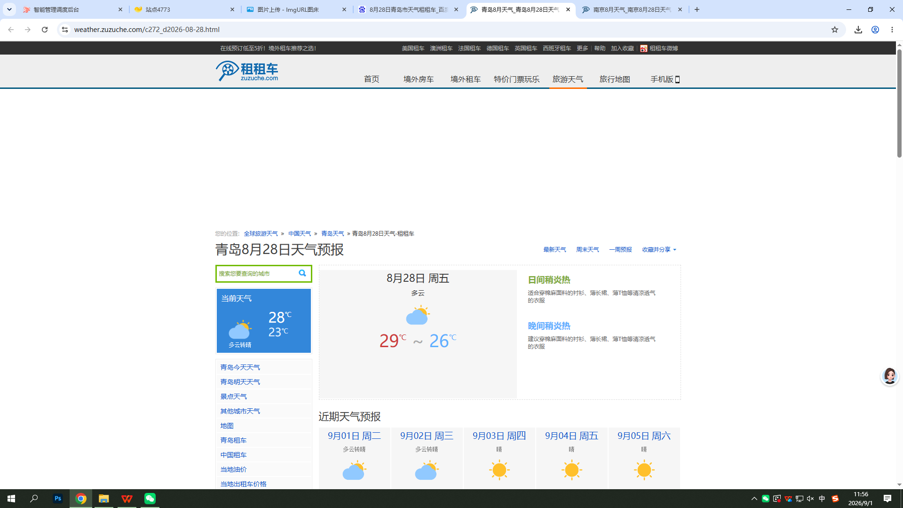Screen dimensions: 903x508
Task: Show hidden system tray icons
Action: click(754, 499)
